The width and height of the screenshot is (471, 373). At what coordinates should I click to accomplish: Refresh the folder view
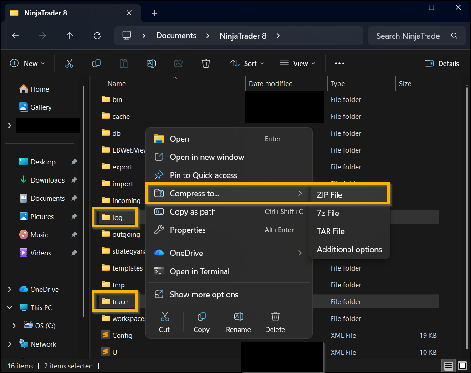click(97, 36)
